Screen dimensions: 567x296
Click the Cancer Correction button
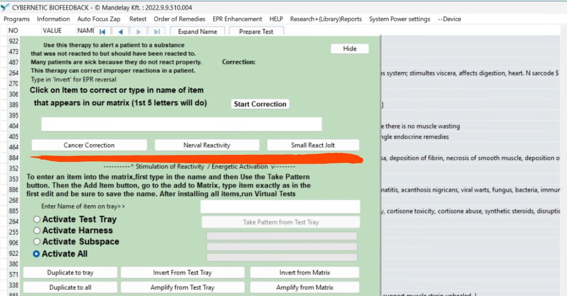point(89,145)
